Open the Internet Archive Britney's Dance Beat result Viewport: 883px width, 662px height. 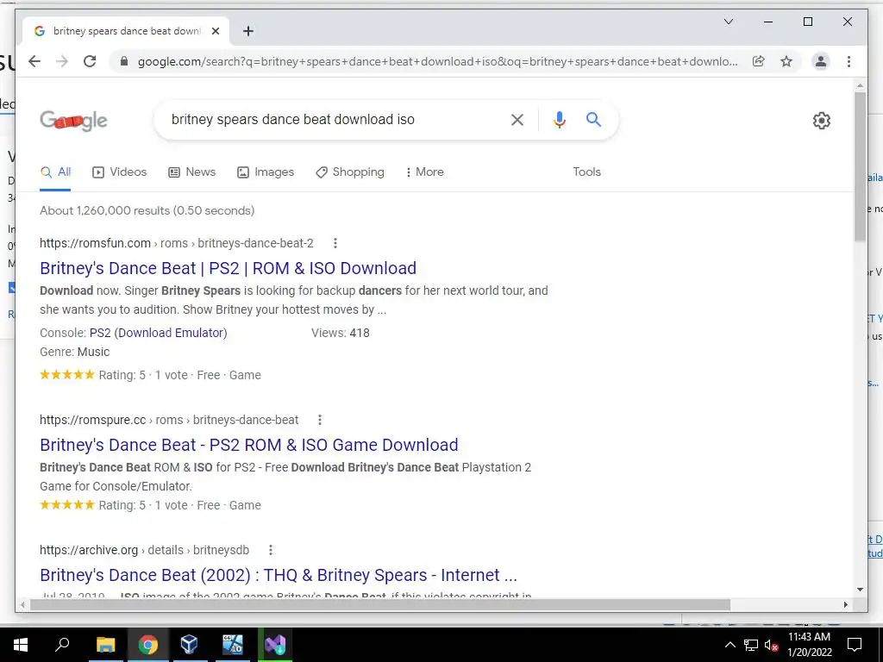(x=279, y=575)
